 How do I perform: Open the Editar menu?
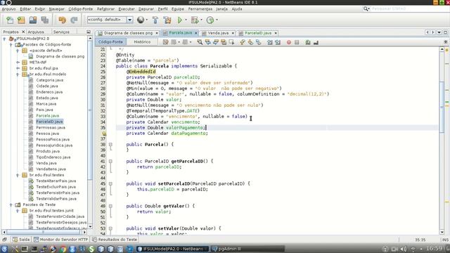[x=25, y=9]
